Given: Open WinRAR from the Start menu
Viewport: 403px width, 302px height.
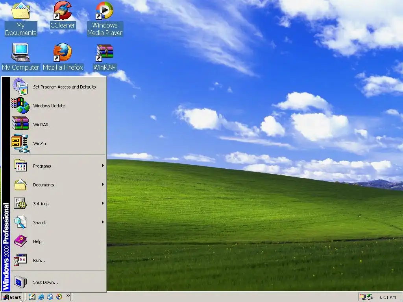Looking at the screenshot, I should pyautogui.click(x=58, y=125).
